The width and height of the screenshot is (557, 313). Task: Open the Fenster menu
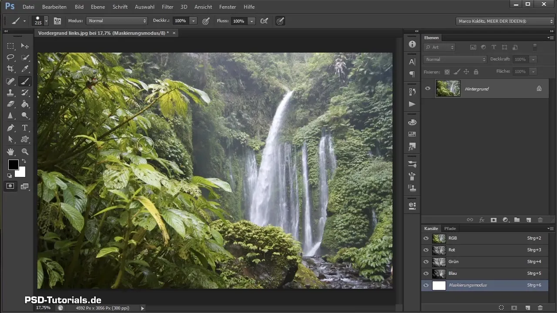228,7
